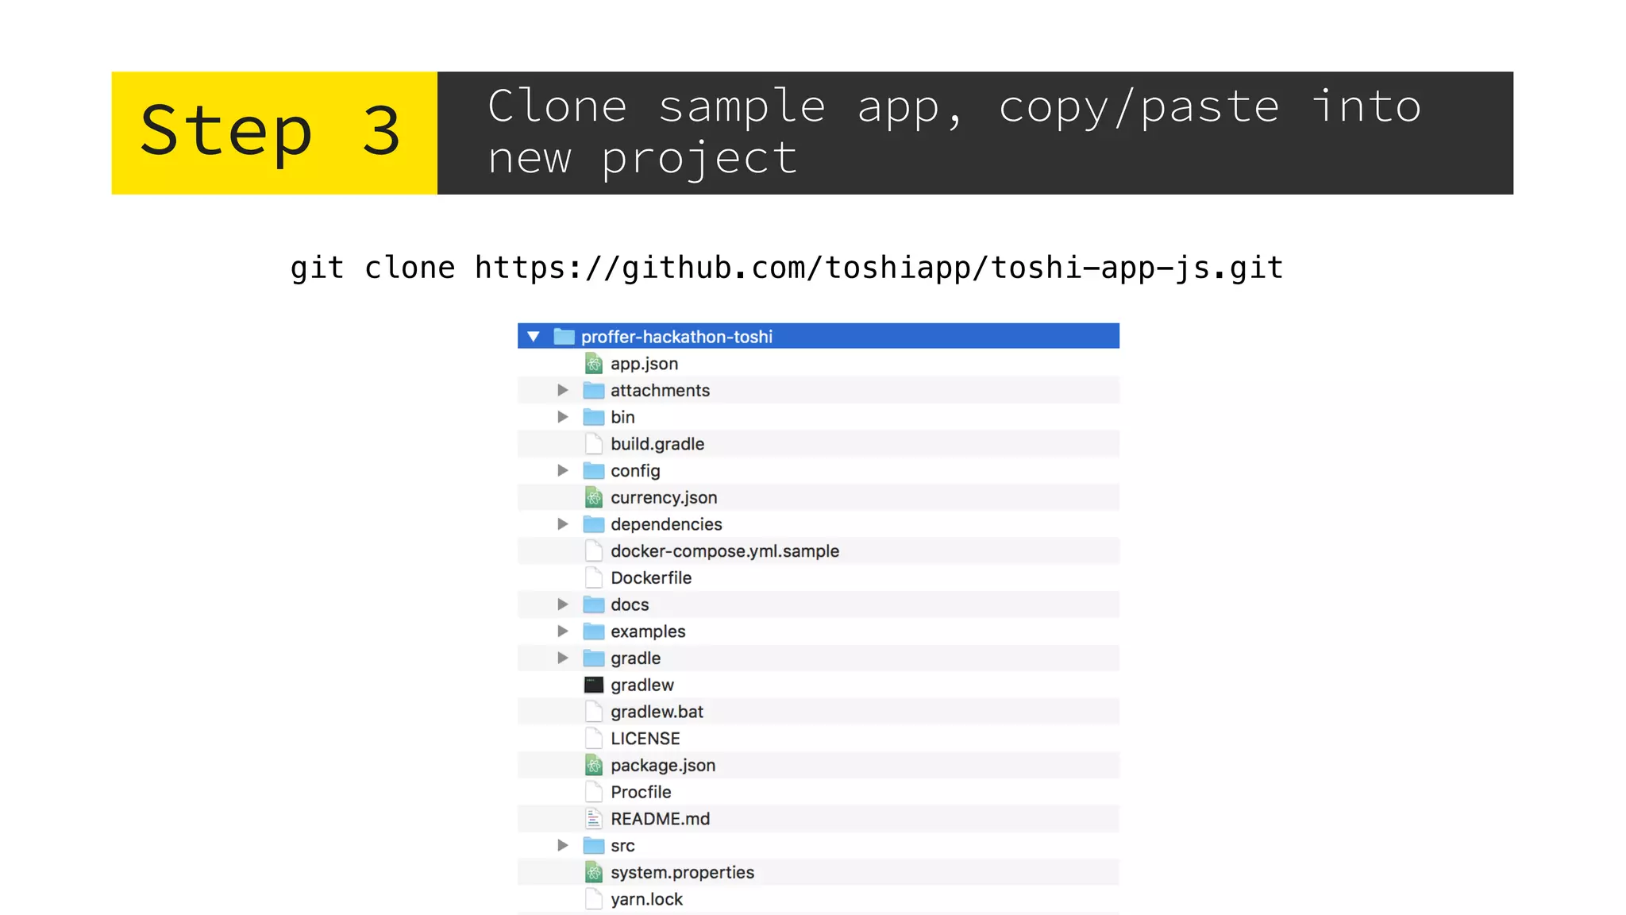1626x915 pixels.
Task: Select the build.gradle file name
Action: point(657,445)
